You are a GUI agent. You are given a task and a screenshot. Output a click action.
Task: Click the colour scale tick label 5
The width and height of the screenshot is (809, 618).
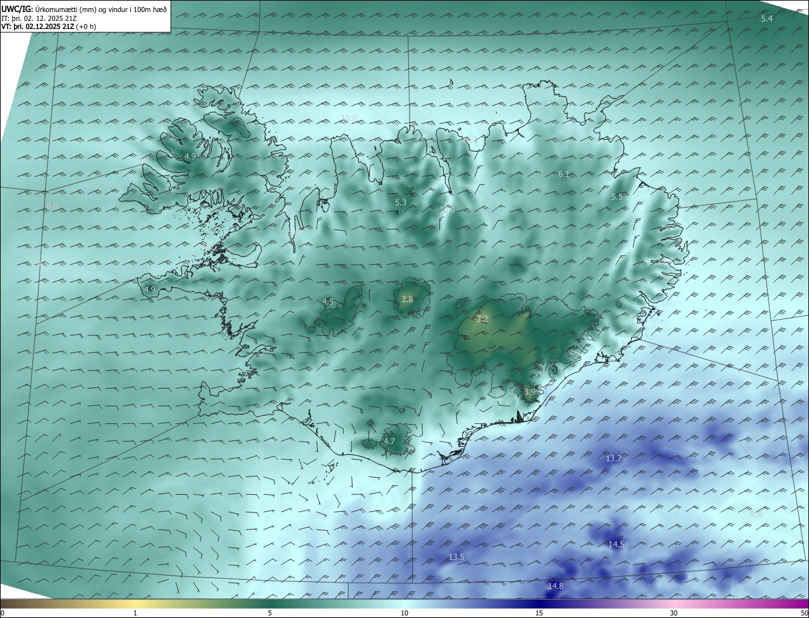(270, 613)
